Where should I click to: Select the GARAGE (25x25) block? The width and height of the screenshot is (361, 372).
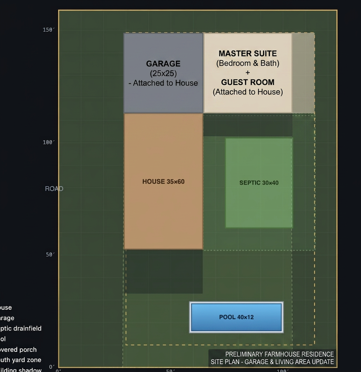tap(163, 73)
